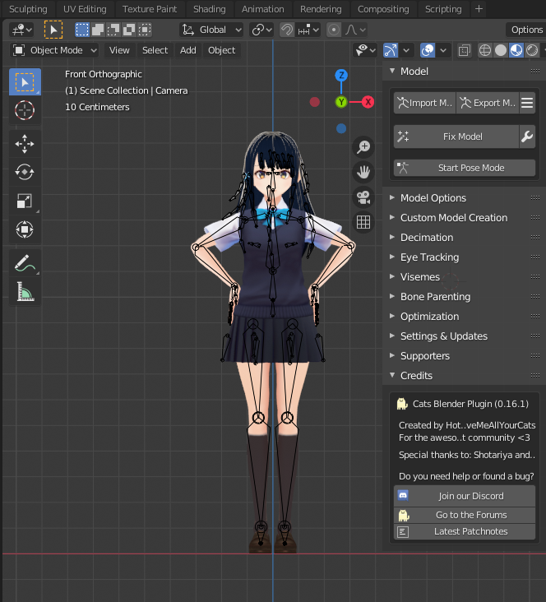Image resolution: width=546 pixels, height=602 pixels.
Task: Open the Object Mode dropdown
Action: (x=54, y=50)
